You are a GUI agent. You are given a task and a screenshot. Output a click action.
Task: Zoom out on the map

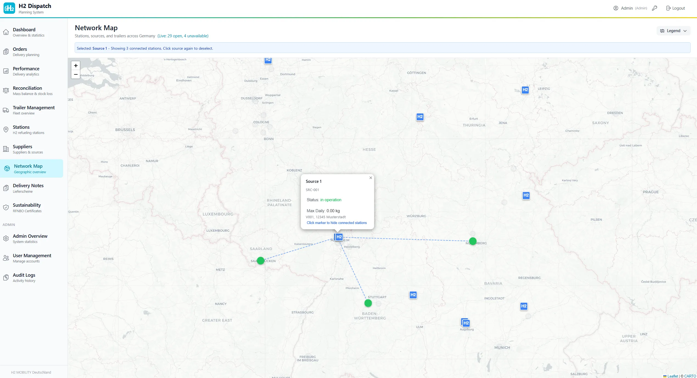[x=76, y=74]
